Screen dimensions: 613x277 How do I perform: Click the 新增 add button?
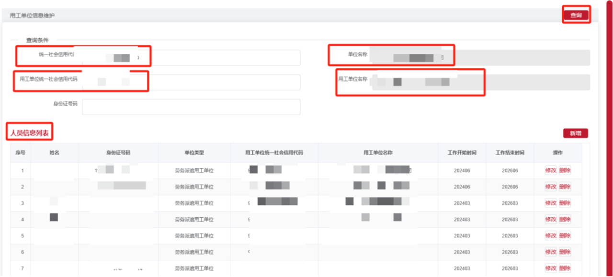click(x=576, y=134)
